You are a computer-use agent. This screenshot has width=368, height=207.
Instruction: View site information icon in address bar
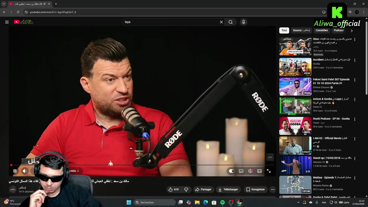tap(26, 12)
